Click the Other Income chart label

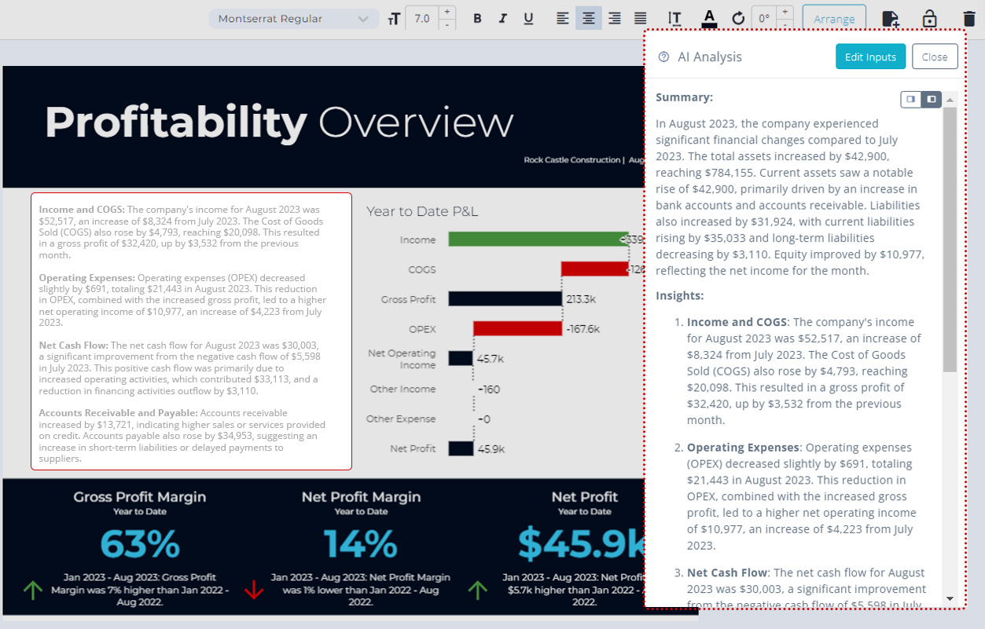402,389
